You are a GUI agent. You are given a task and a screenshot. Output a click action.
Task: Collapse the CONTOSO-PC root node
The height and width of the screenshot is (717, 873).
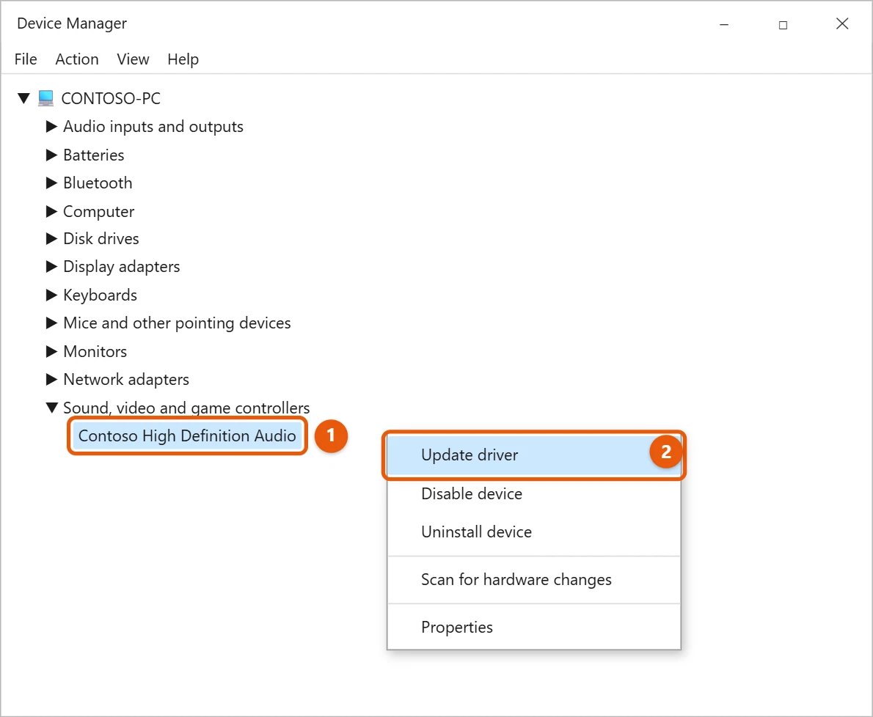[23, 98]
